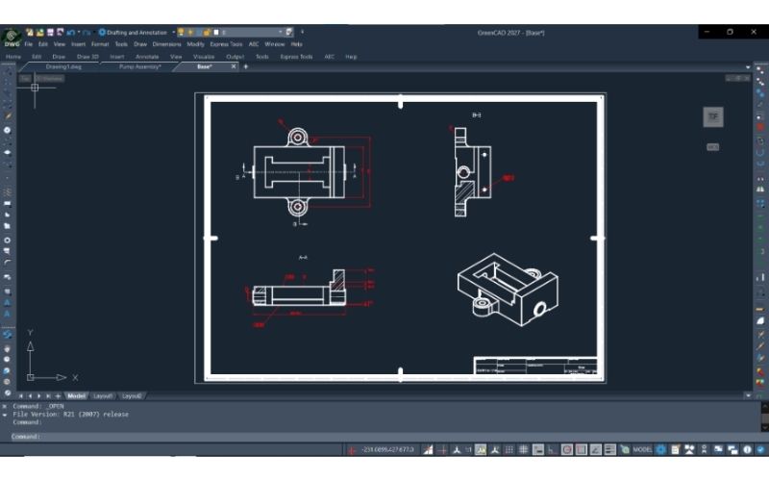Click the Open file folder icon
Image resolution: width=769 pixels, height=481 pixels.
click(40, 33)
